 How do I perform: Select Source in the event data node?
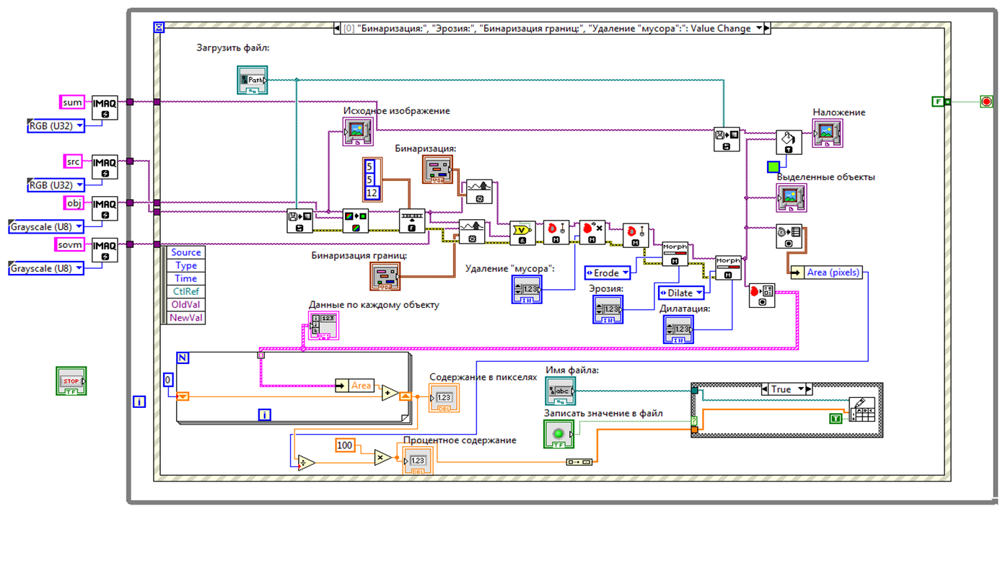186,252
